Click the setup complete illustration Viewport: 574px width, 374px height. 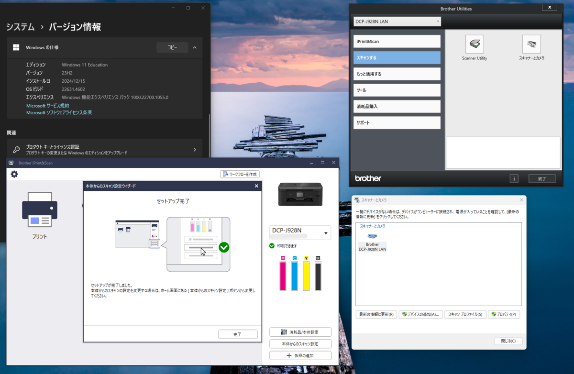point(173,244)
